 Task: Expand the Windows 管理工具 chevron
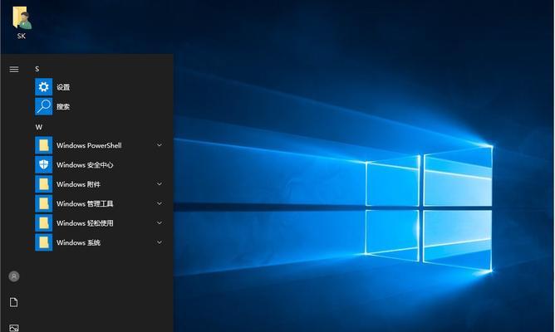tap(160, 203)
